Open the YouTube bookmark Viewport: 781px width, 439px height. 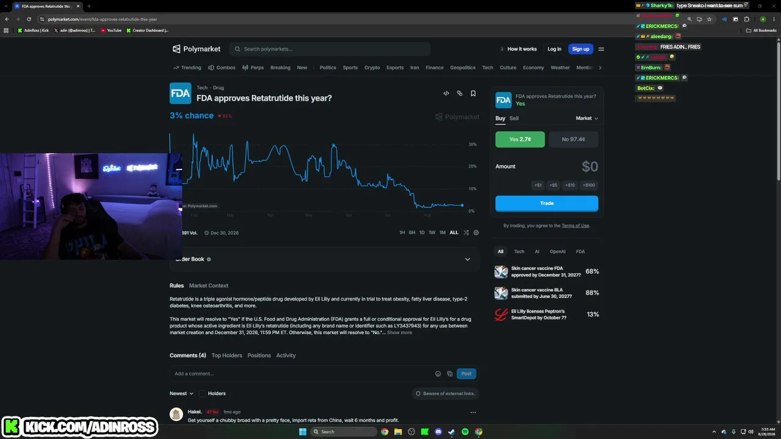coord(111,30)
